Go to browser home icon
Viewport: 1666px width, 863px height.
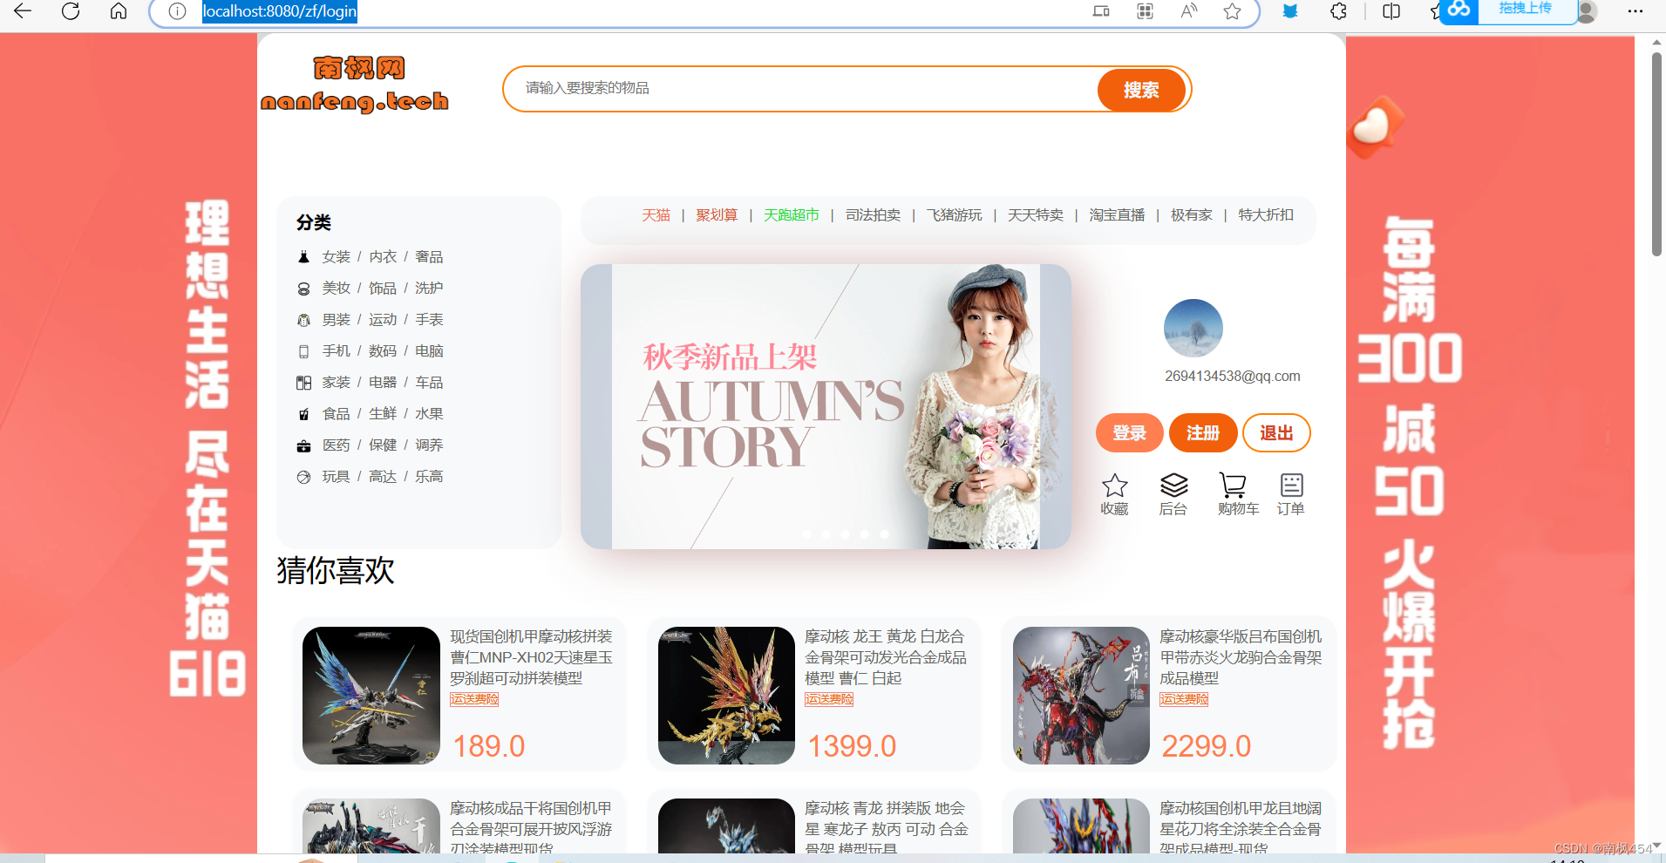(x=119, y=11)
